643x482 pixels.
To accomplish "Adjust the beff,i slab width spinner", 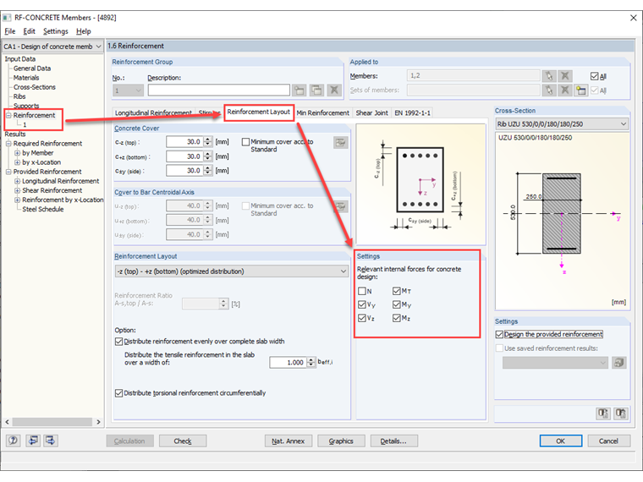I will tap(311, 362).
